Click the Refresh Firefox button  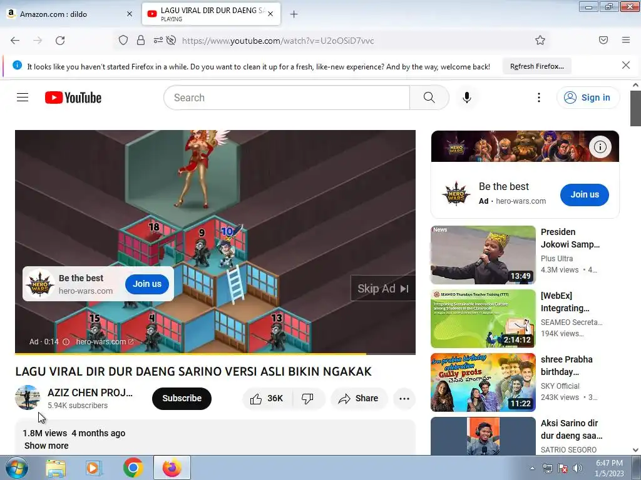click(x=536, y=66)
